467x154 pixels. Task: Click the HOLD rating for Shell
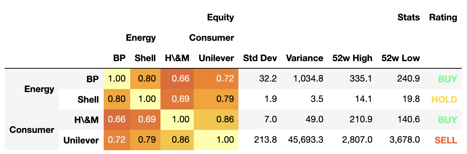click(445, 100)
